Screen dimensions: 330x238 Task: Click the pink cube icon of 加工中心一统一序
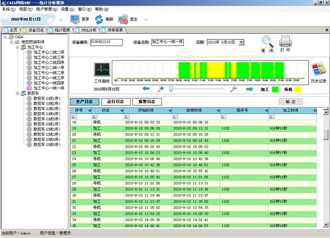pyautogui.click(x=29, y=88)
